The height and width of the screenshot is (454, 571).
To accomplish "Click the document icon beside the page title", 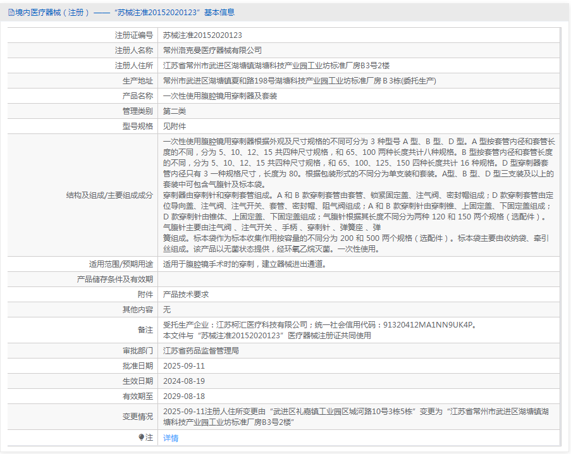I will point(11,13).
